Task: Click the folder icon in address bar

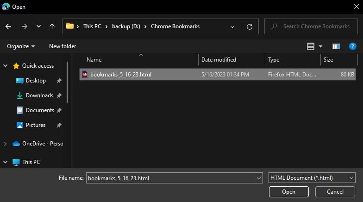Action: pos(69,26)
